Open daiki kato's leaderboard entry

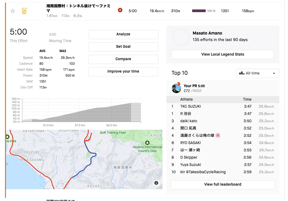[188, 121]
